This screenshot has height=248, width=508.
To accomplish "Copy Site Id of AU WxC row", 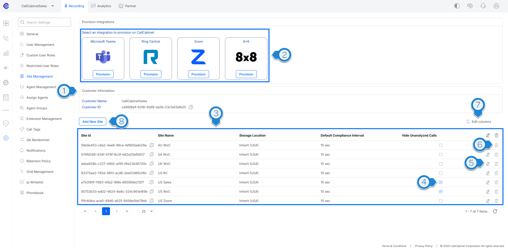I will [152, 145].
